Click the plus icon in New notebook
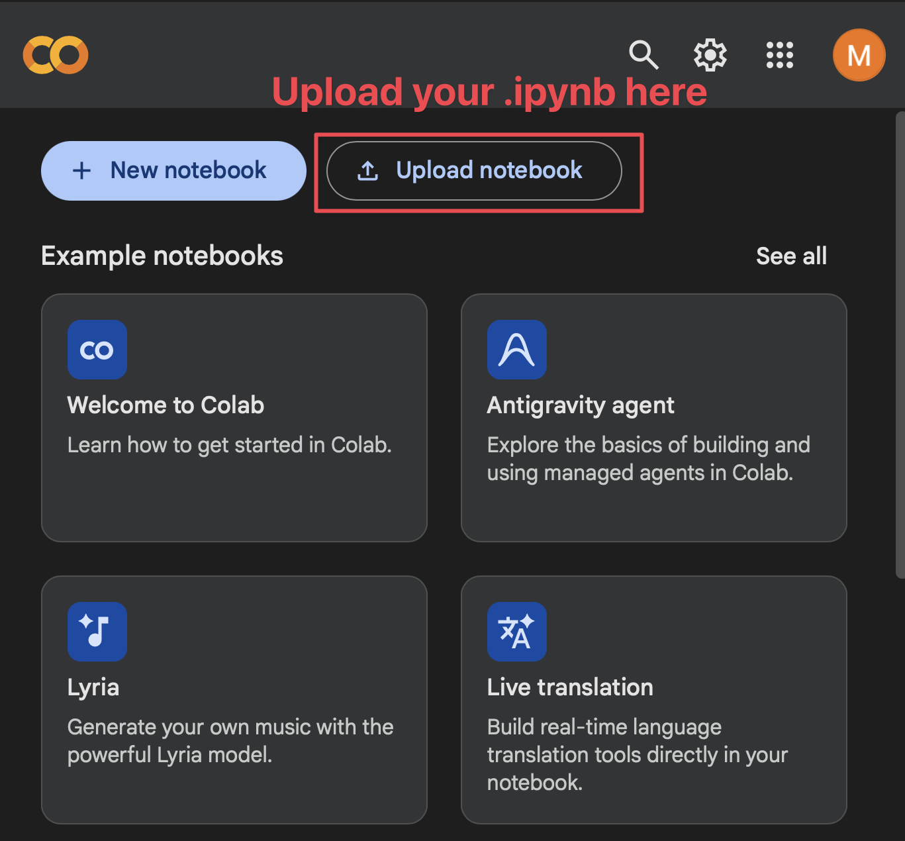The height and width of the screenshot is (841, 905). 81,171
